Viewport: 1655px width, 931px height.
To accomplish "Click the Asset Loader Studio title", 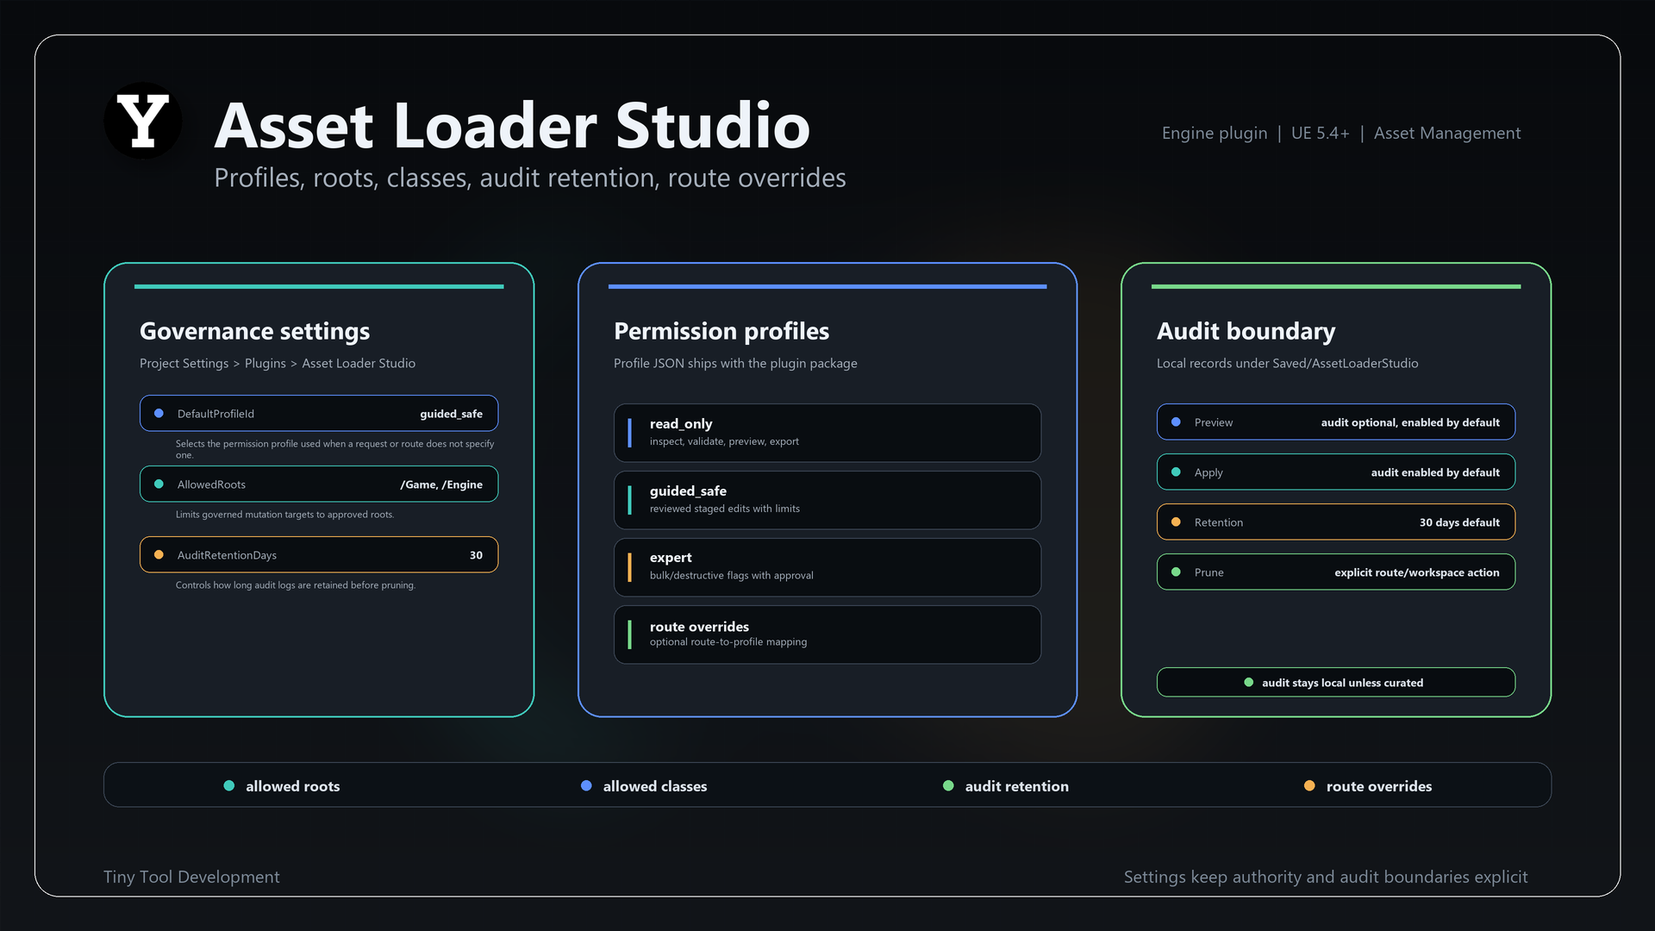I will pyautogui.click(x=512, y=125).
